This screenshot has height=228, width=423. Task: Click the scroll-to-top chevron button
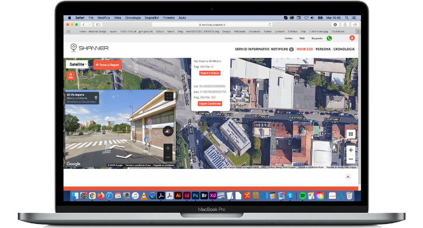click(x=348, y=177)
